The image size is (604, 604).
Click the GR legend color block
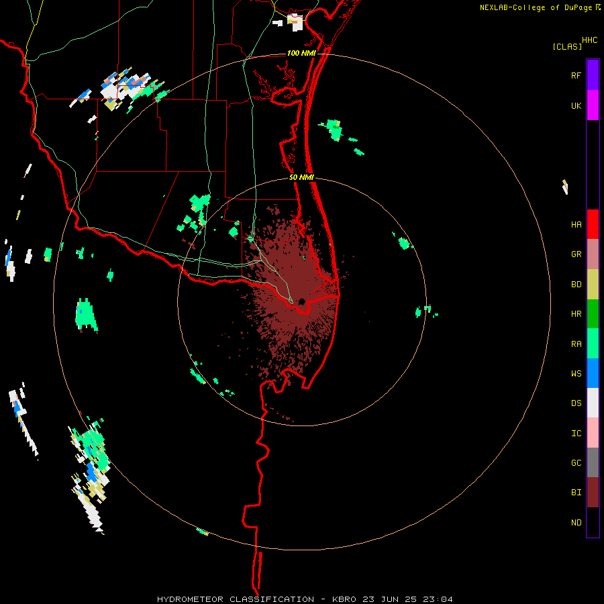[x=593, y=254]
